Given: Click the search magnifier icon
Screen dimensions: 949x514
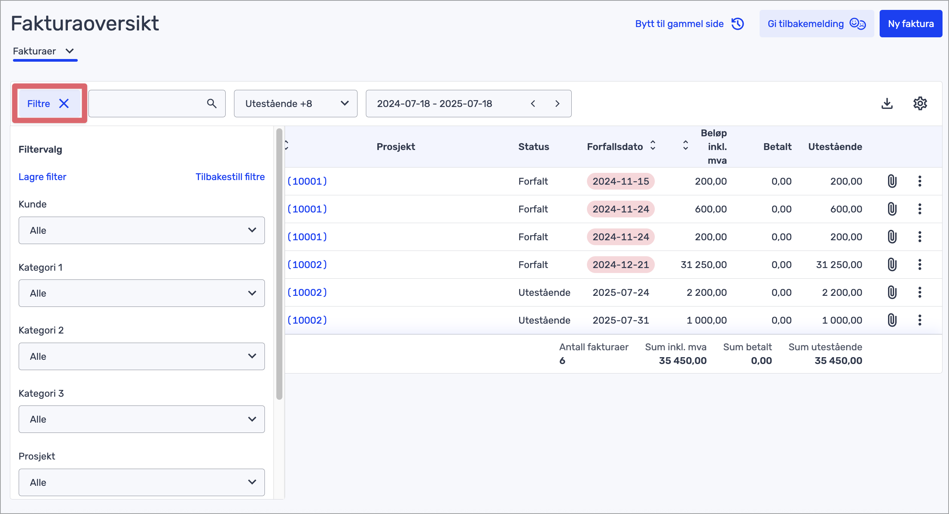Looking at the screenshot, I should point(212,104).
